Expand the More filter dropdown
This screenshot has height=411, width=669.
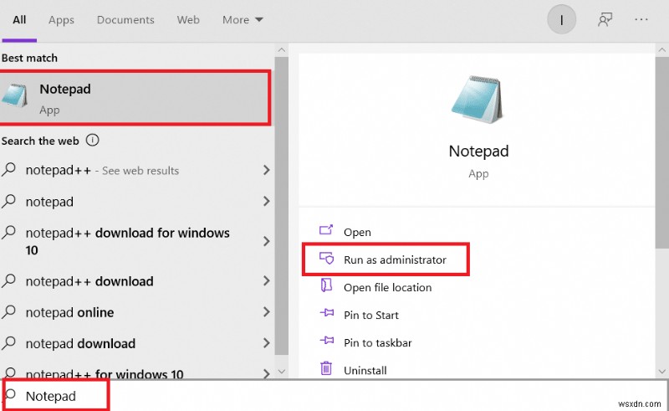pos(243,20)
